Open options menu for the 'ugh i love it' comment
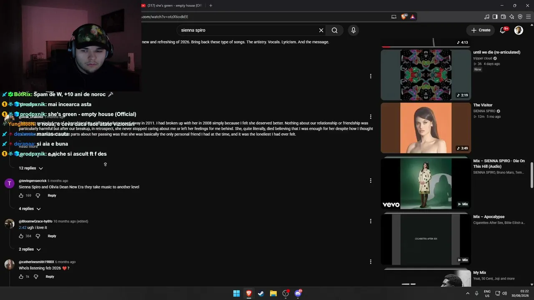The height and width of the screenshot is (300, 534). [370, 221]
